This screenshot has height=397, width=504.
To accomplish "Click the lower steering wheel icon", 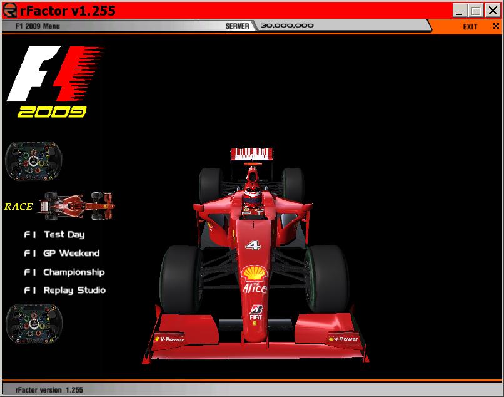I will click(34, 324).
